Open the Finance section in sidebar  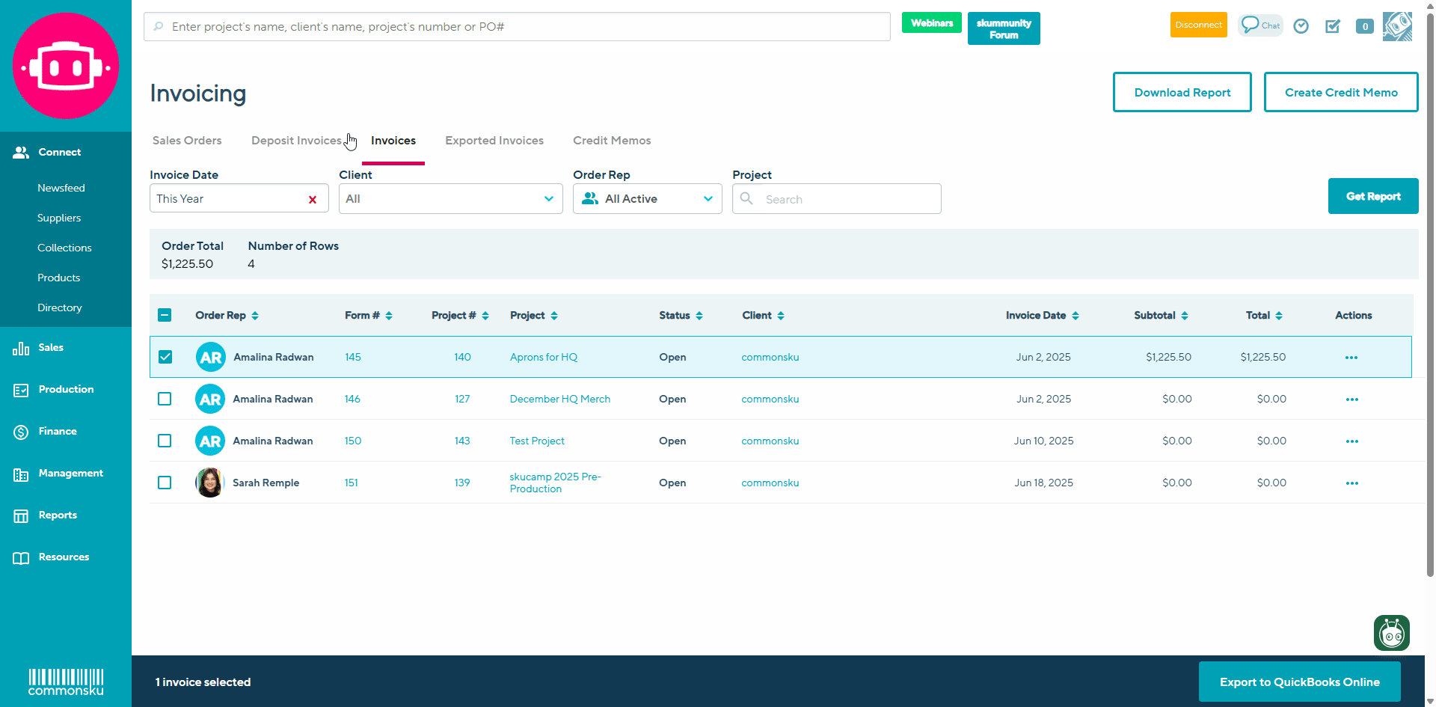tap(58, 432)
